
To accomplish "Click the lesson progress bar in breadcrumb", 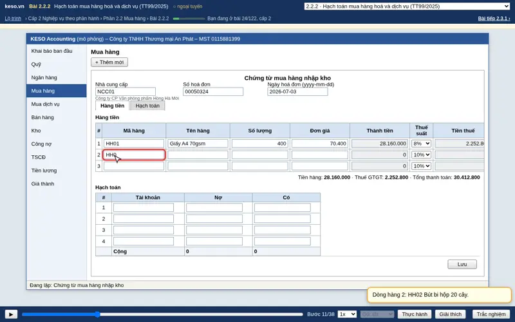I will pos(189,19).
